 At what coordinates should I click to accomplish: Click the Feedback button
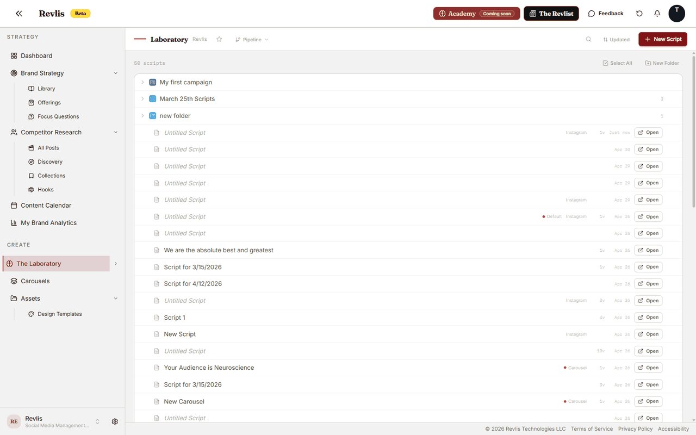[606, 14]
